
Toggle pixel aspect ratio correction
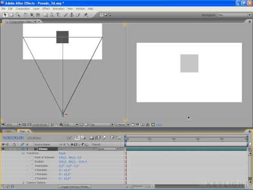133,125
